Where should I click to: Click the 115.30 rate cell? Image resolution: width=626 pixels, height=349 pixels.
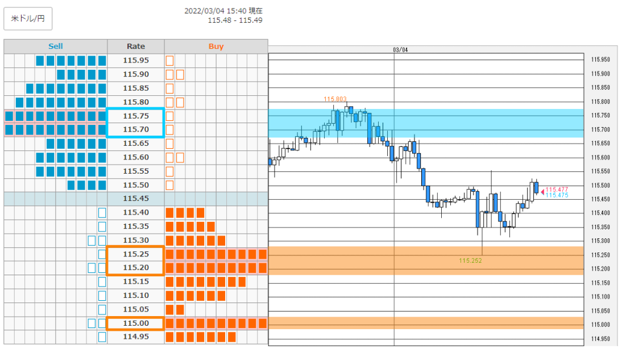pyautogui.click(x=136, y=240)
